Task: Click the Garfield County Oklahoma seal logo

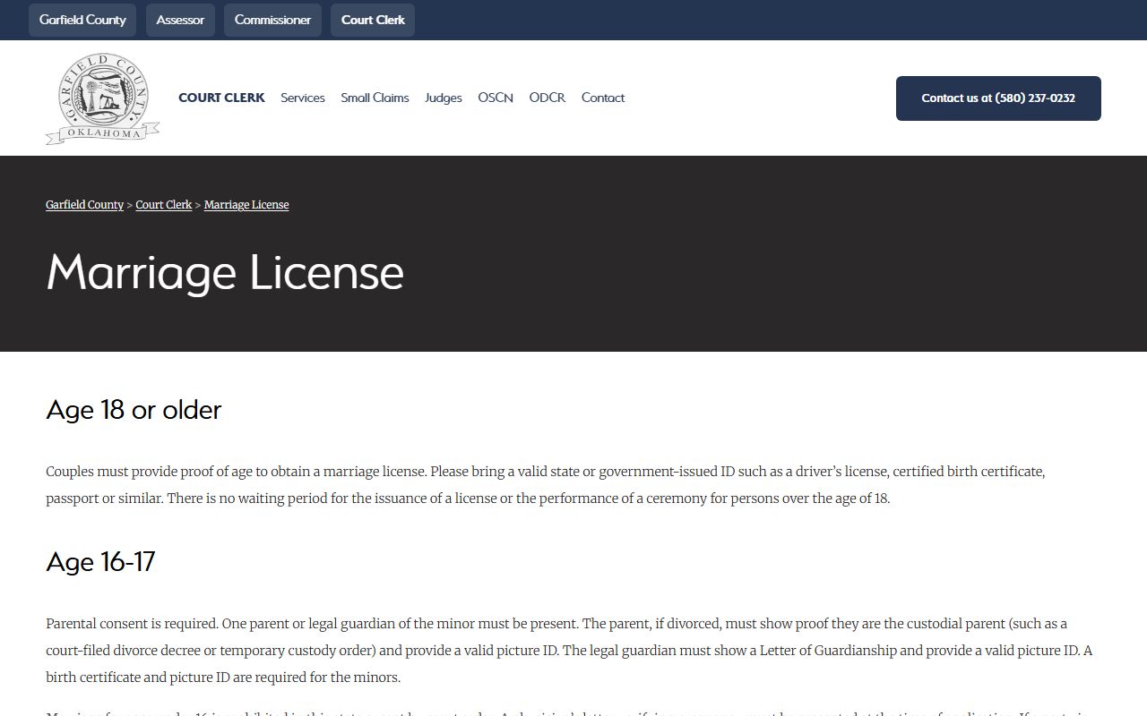Action: pyautogui.click(x=102, y=98)
